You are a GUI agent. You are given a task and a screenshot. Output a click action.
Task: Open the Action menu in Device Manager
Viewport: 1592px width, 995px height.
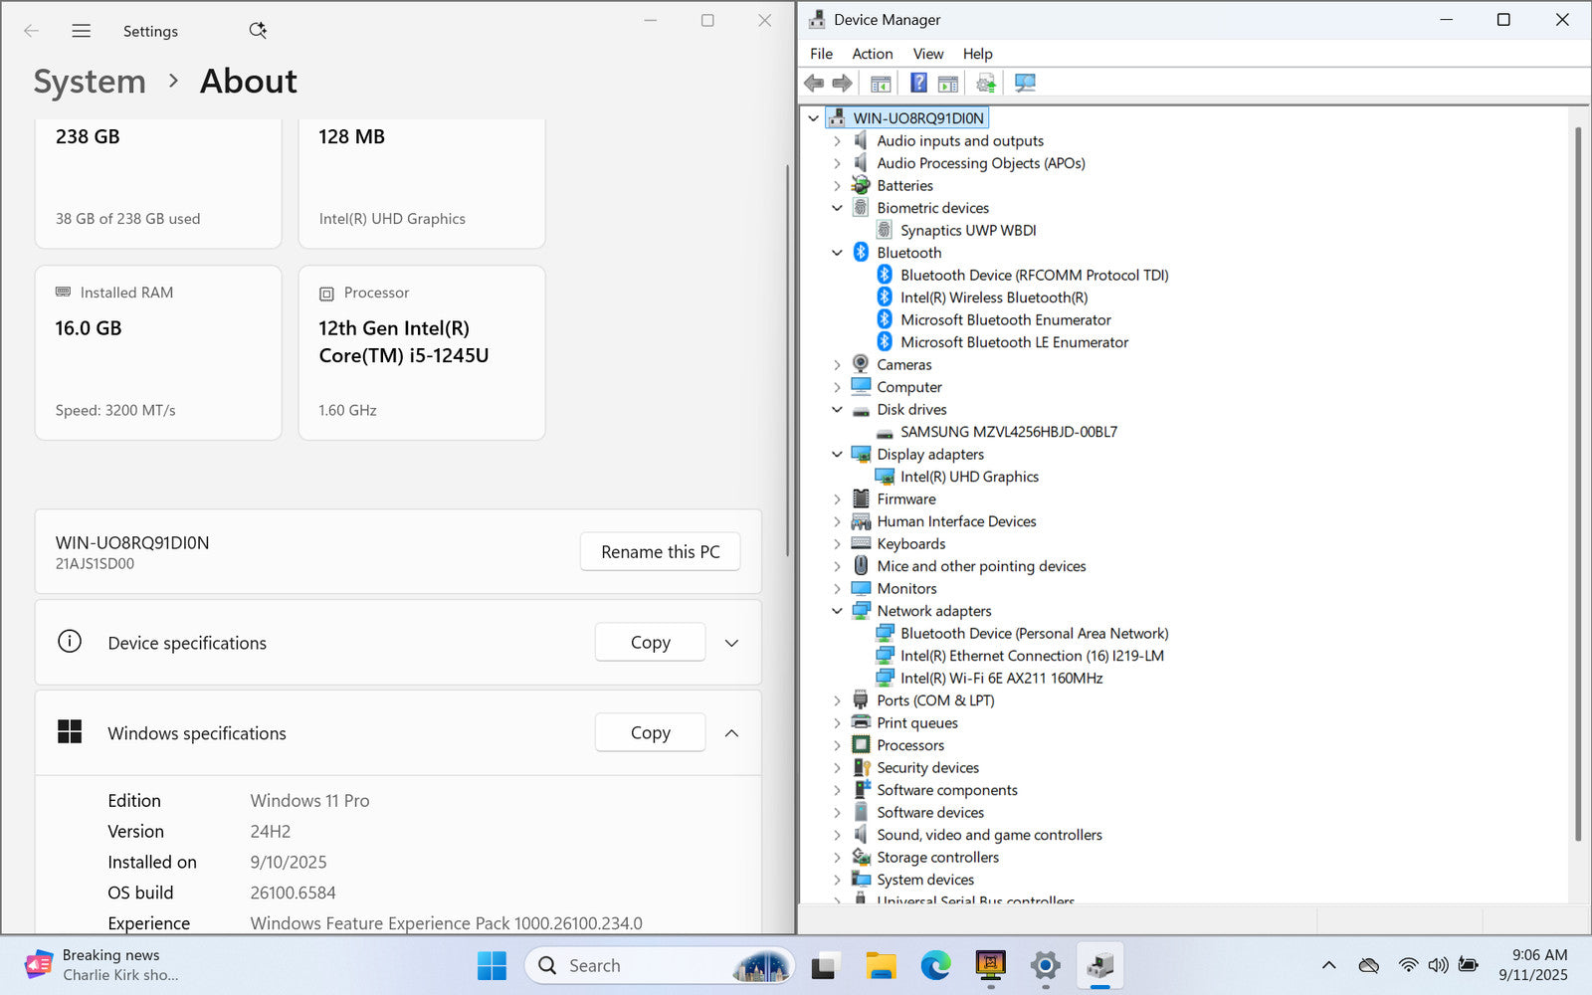coord(873,54)
